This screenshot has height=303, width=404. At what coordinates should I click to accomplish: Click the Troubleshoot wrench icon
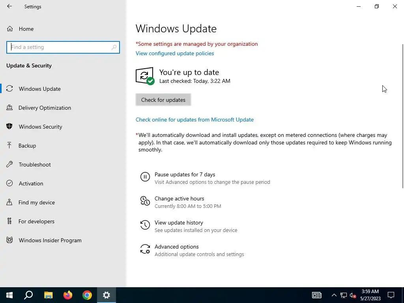click(x=9, y=164)
